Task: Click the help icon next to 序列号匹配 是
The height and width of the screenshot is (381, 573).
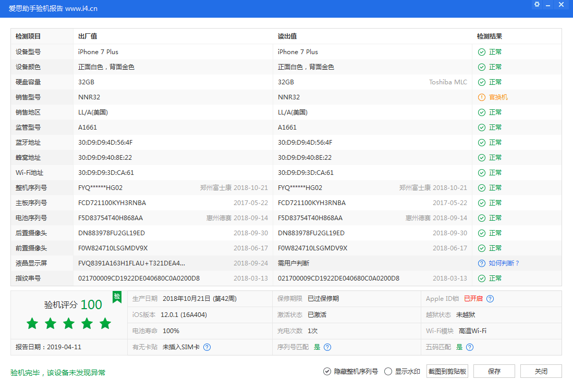Action: point(327,347)
